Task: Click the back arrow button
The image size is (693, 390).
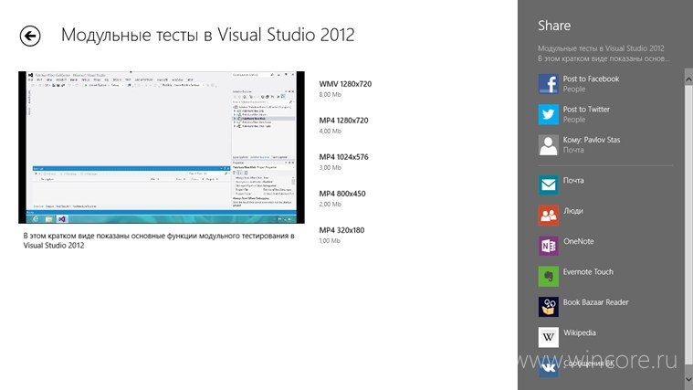Action: click(x=30, y=36)
